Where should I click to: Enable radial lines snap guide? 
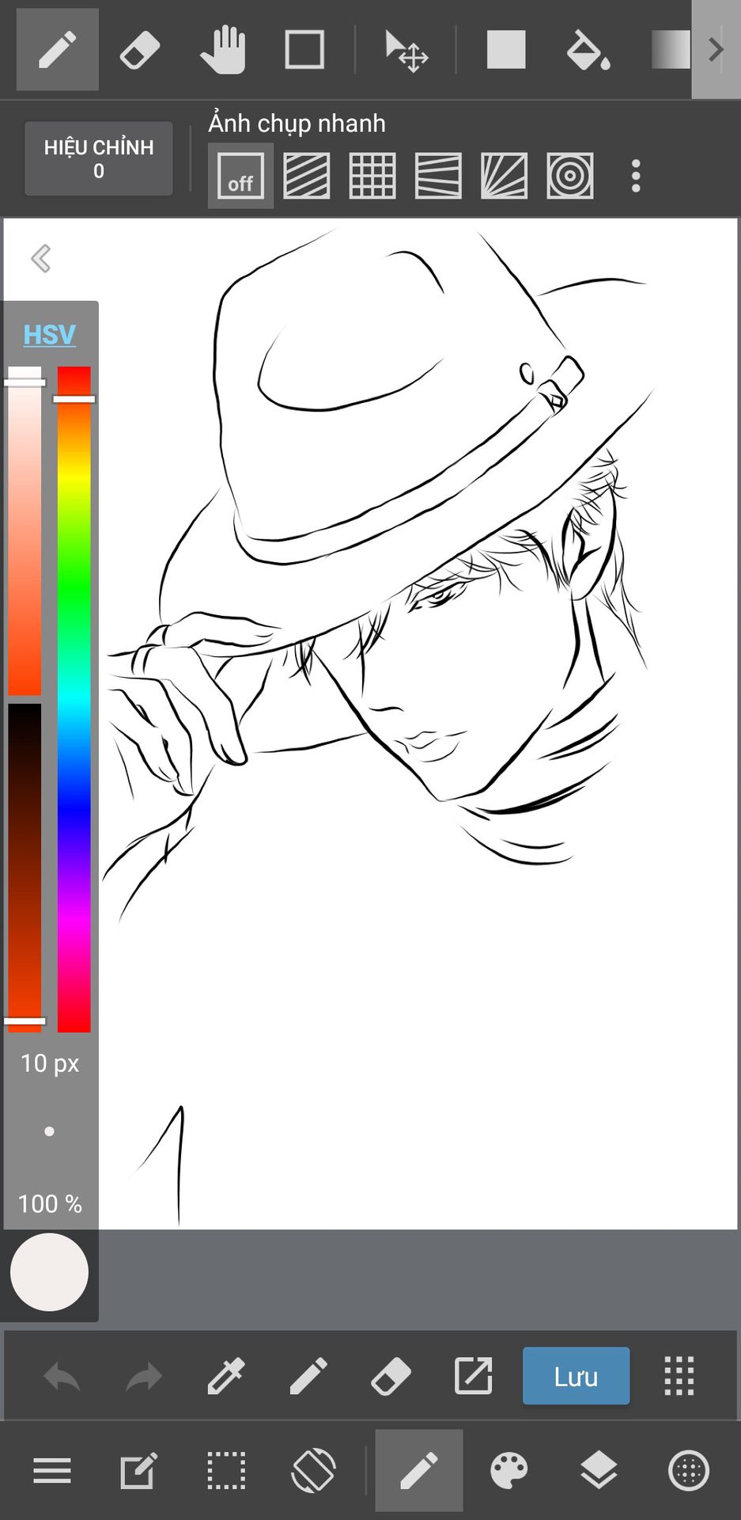[504, 176]
